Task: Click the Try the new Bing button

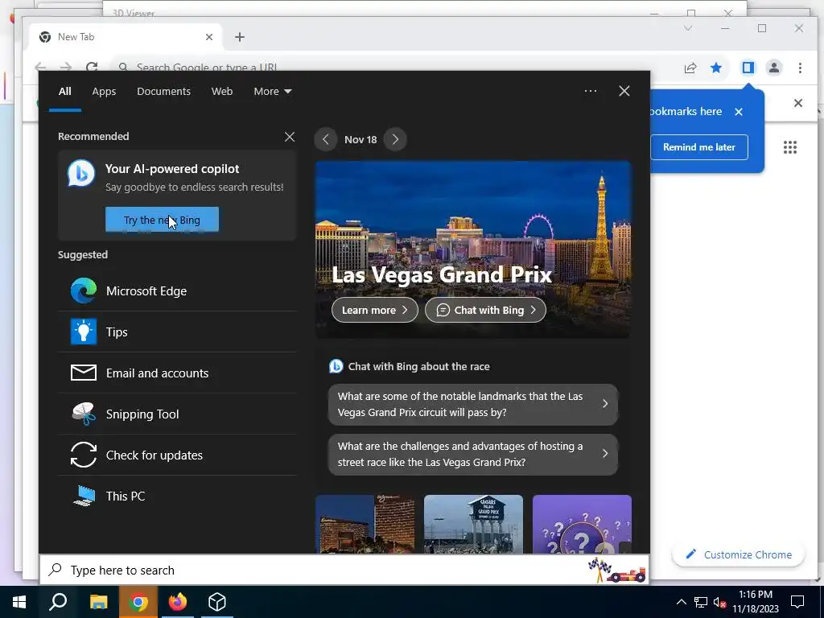Action: coord(162,220)
